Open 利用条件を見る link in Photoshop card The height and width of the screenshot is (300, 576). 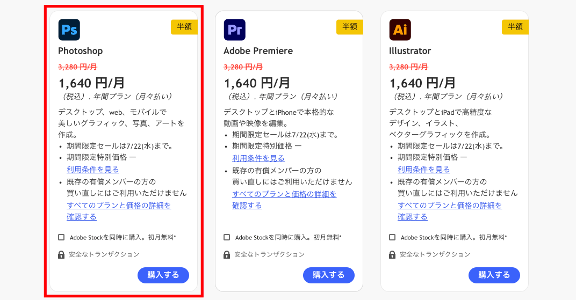click(93, 170)
